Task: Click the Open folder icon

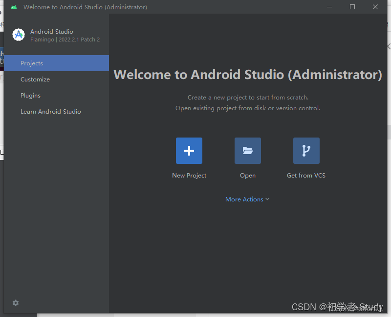Action: point(248,151)
